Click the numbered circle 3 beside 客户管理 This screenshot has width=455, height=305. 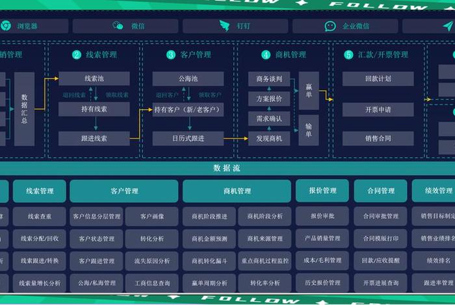171,55
